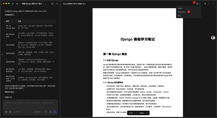
Task: Click the 章节 table header
Action: click(x=11, y=21)
